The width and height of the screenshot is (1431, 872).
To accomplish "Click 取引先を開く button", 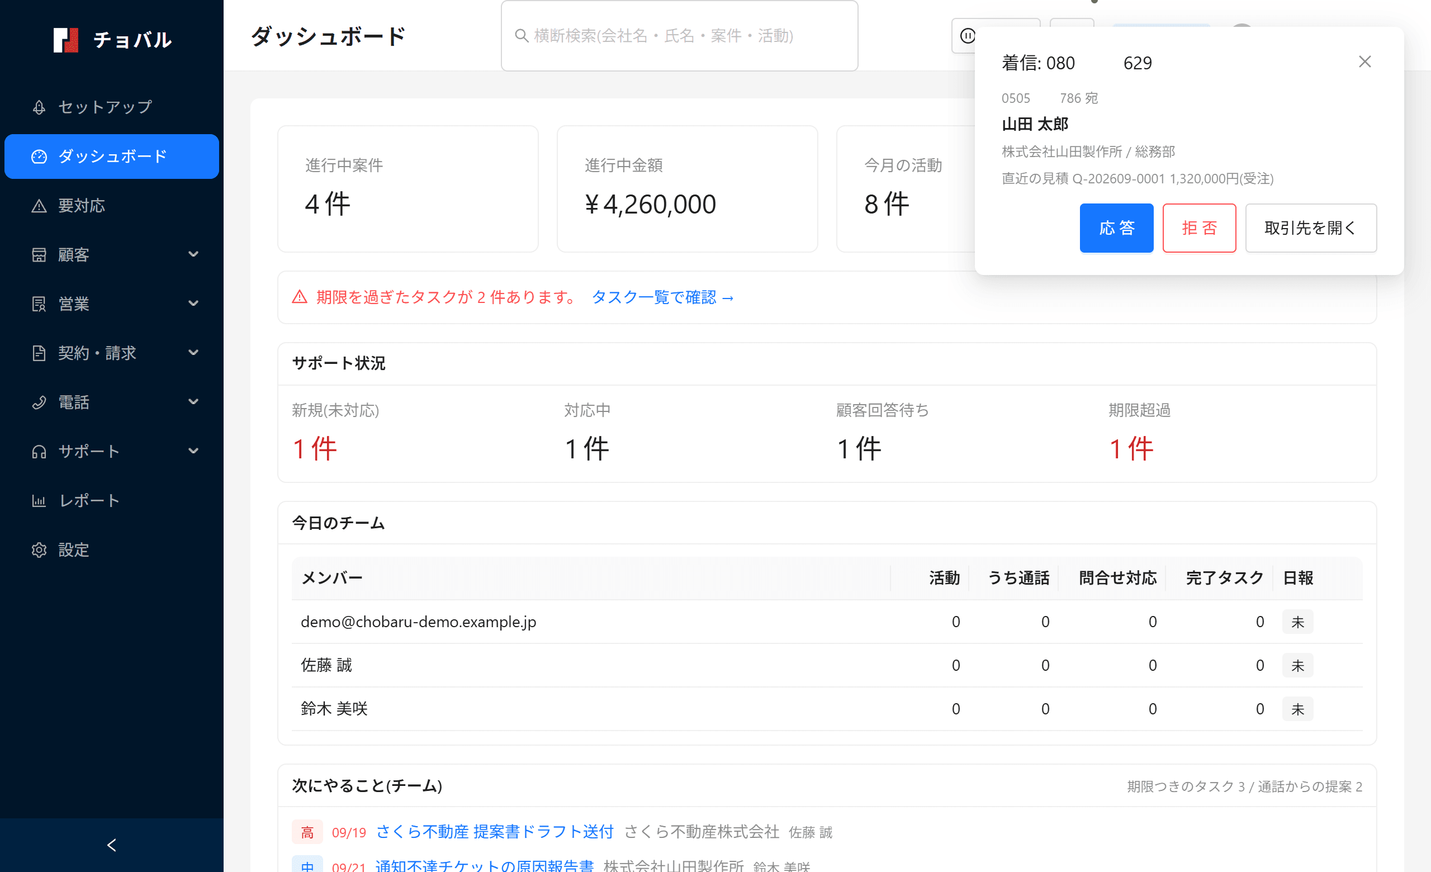I will [1311, 228].
